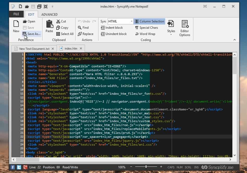Switch to the EDIT ribbon tab
The image size is (247, 173).
(31, 14)
